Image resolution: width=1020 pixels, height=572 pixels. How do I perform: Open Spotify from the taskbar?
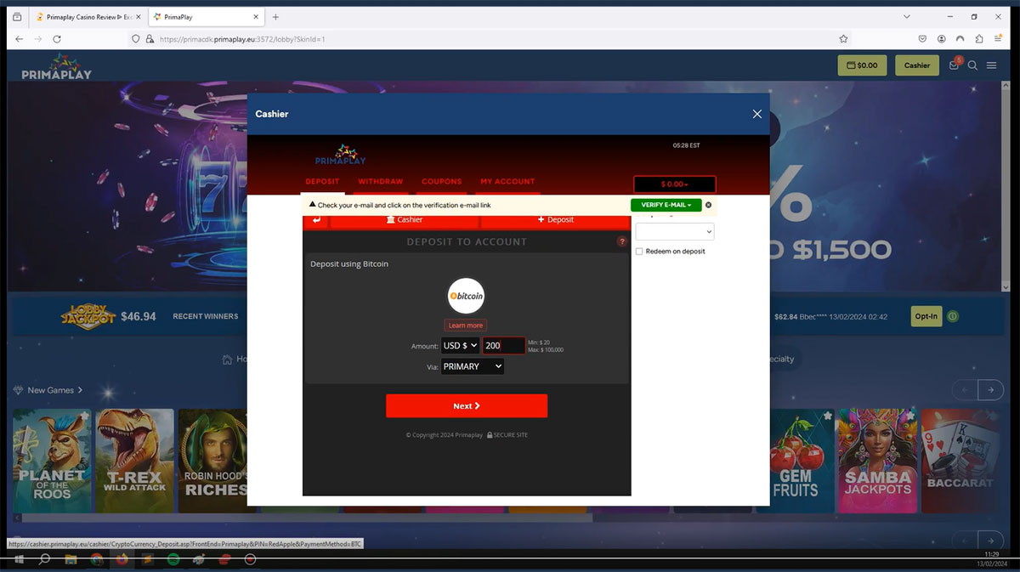pos(173,560)
